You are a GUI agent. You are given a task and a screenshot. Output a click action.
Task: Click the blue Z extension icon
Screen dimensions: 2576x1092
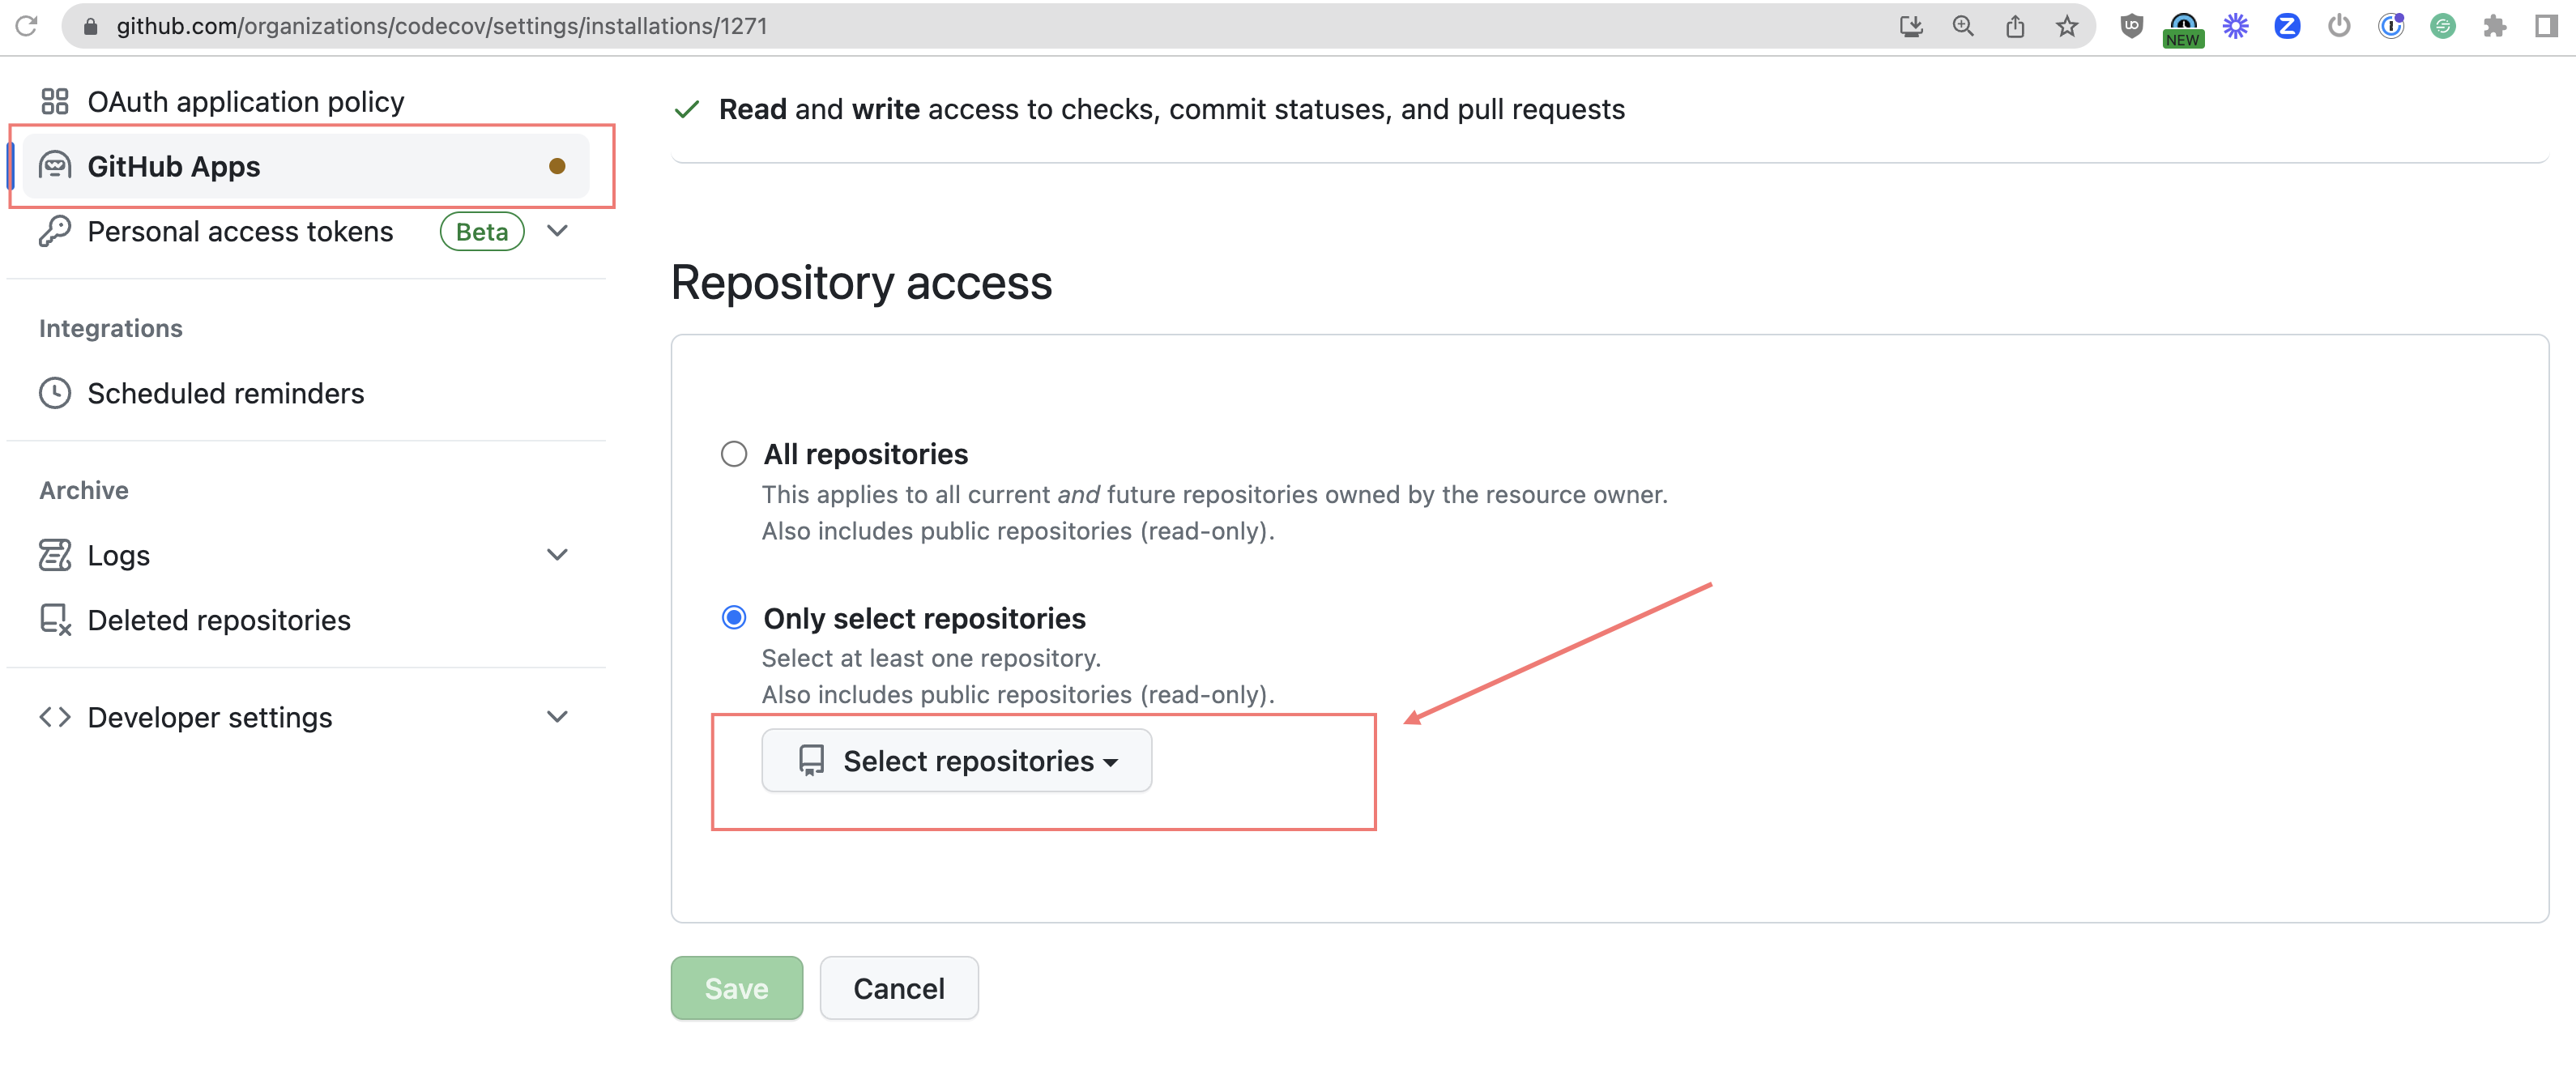point(2287,26)
